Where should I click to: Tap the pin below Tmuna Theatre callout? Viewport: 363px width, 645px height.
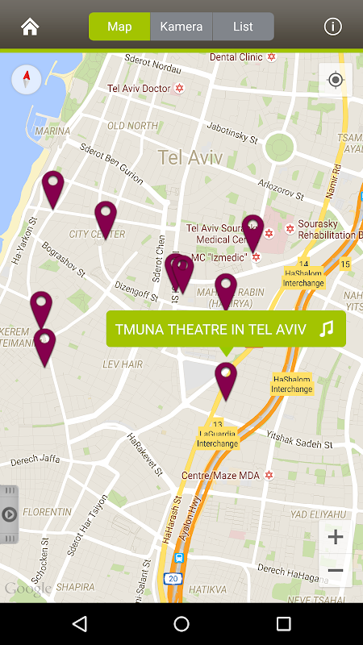click(226, 381)
